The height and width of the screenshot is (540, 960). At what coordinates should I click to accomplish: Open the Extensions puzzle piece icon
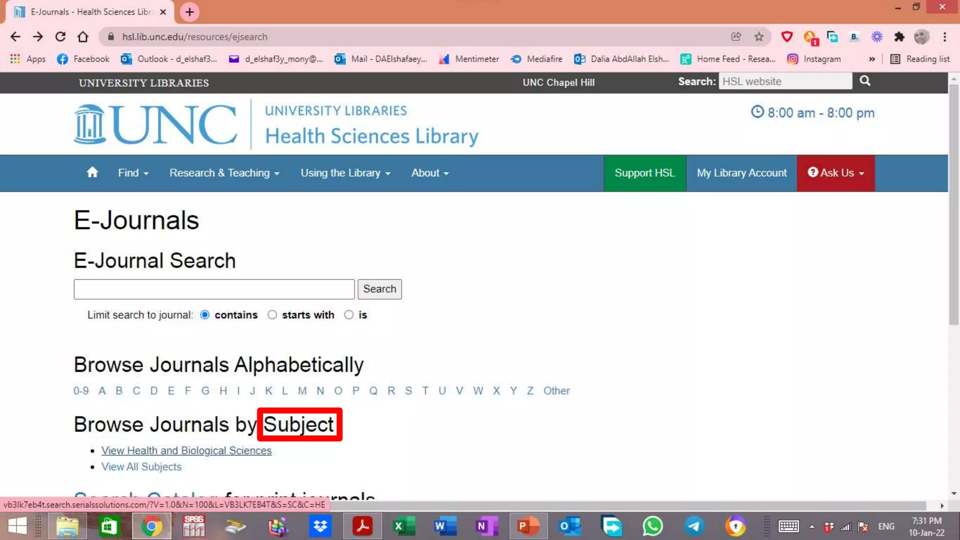click(899, 37)
